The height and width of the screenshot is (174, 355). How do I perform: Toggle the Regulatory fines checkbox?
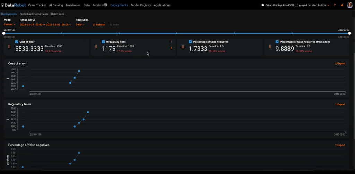pyautogui.click(x=103, y=42)
